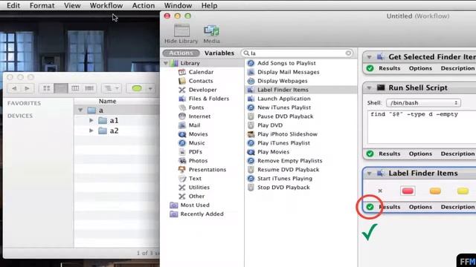The image size is (476, 267).
Task: Open Finder arrange-by dropdown
Action: 112,88
